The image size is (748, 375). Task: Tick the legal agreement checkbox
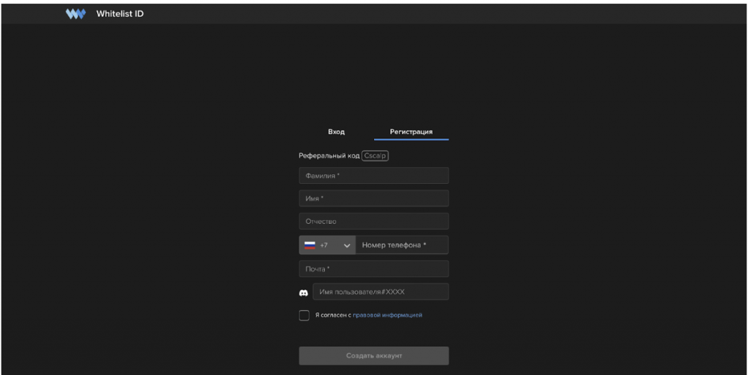point(304,315)
